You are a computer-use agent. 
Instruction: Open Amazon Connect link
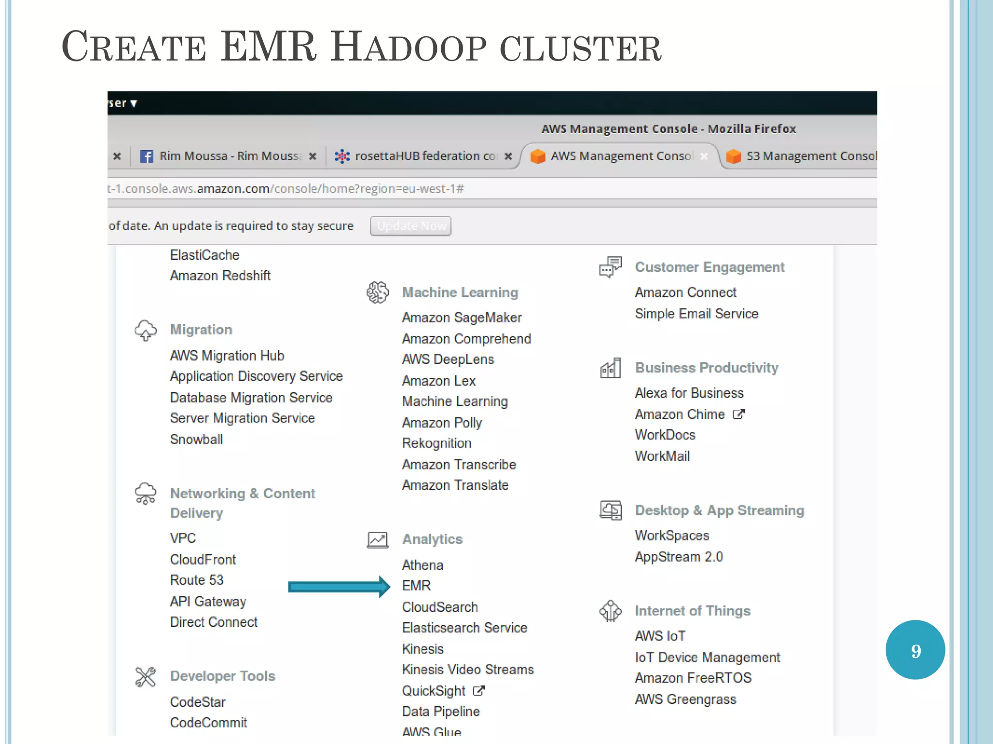coord(686,293)
